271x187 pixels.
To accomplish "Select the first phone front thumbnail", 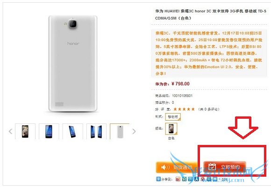I will click(x=25, y=131).
